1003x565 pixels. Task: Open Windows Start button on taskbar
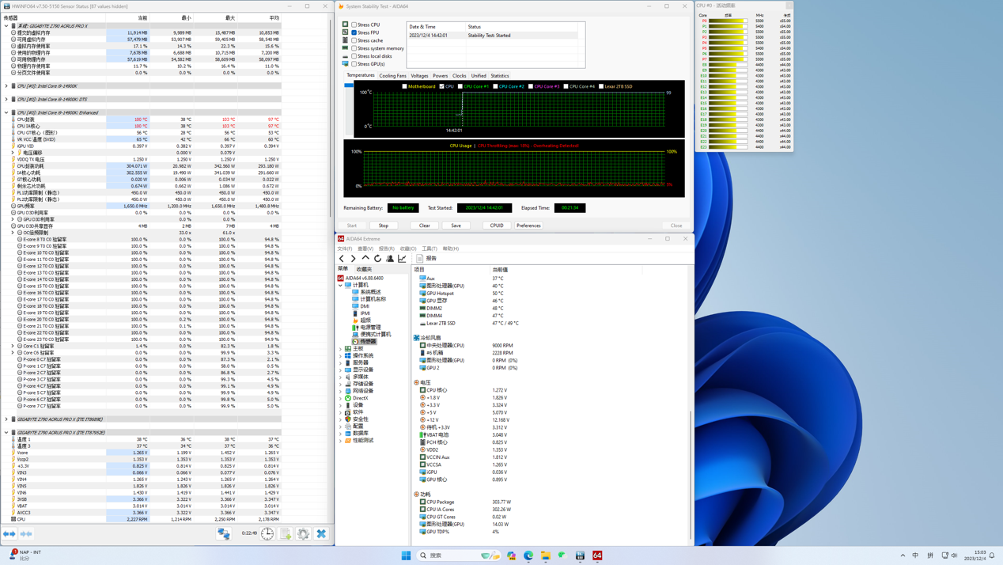[x=406, y=556]
